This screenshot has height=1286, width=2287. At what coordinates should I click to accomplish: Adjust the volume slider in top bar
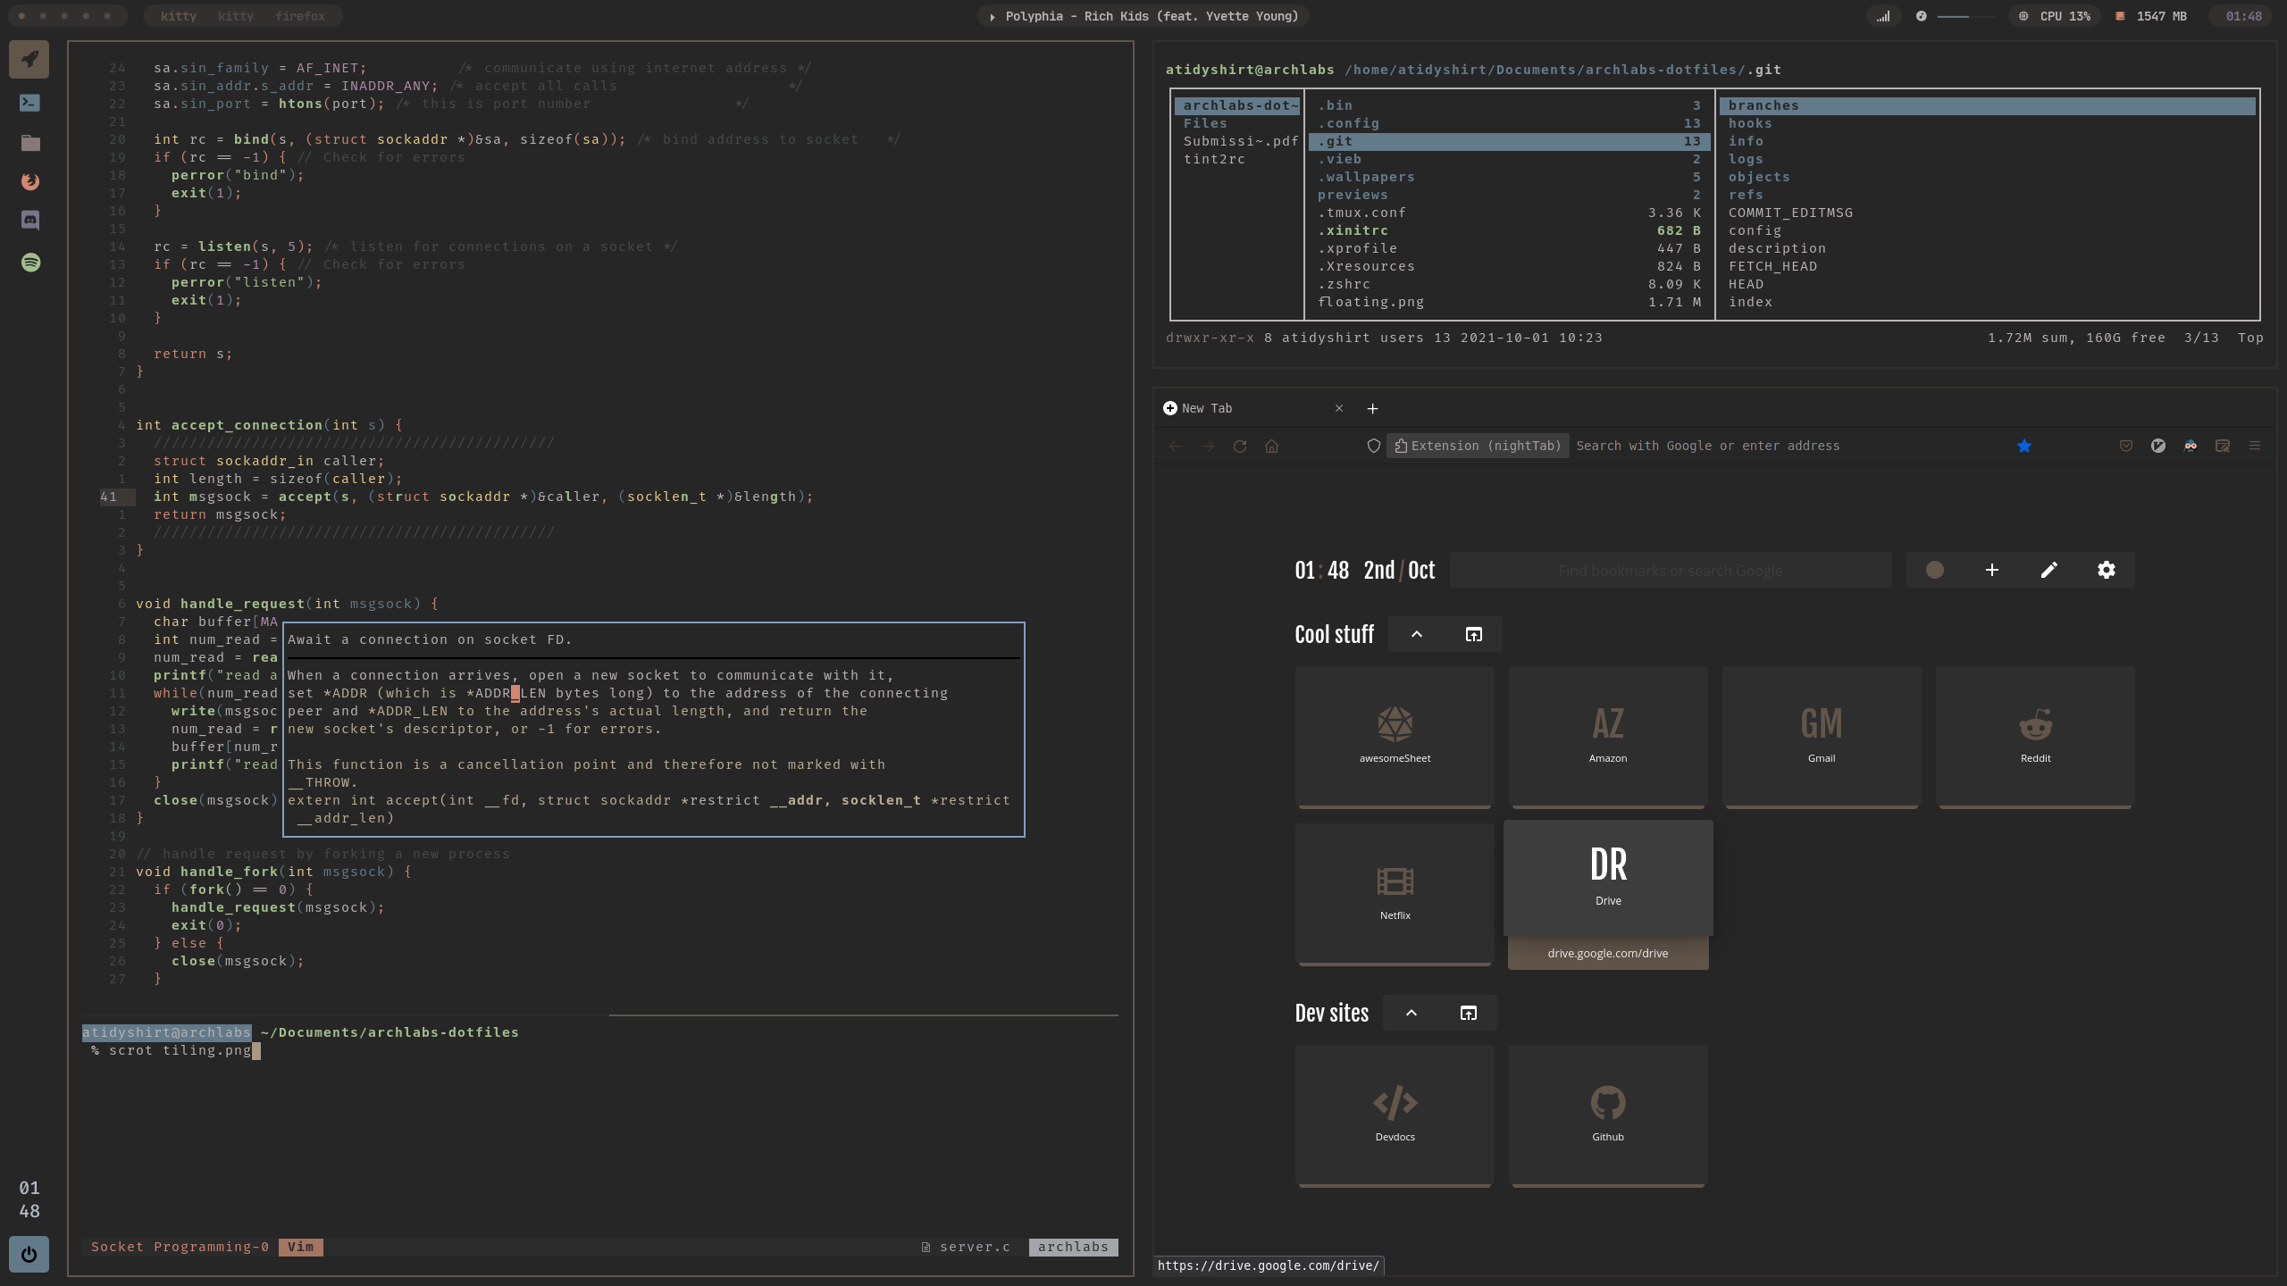1964,16
